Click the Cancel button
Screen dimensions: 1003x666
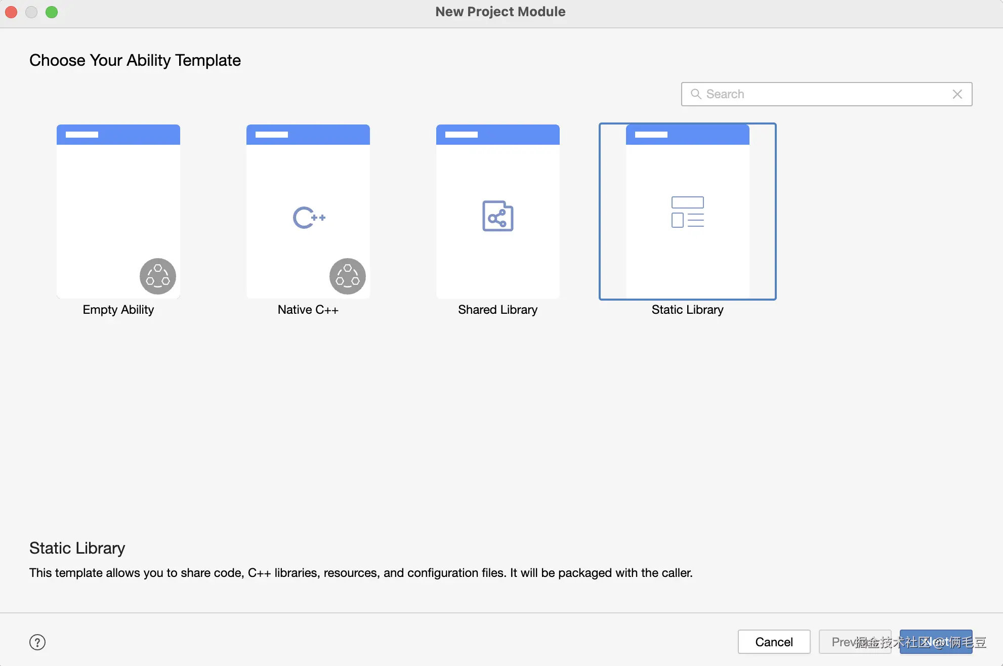click(774, 642)
